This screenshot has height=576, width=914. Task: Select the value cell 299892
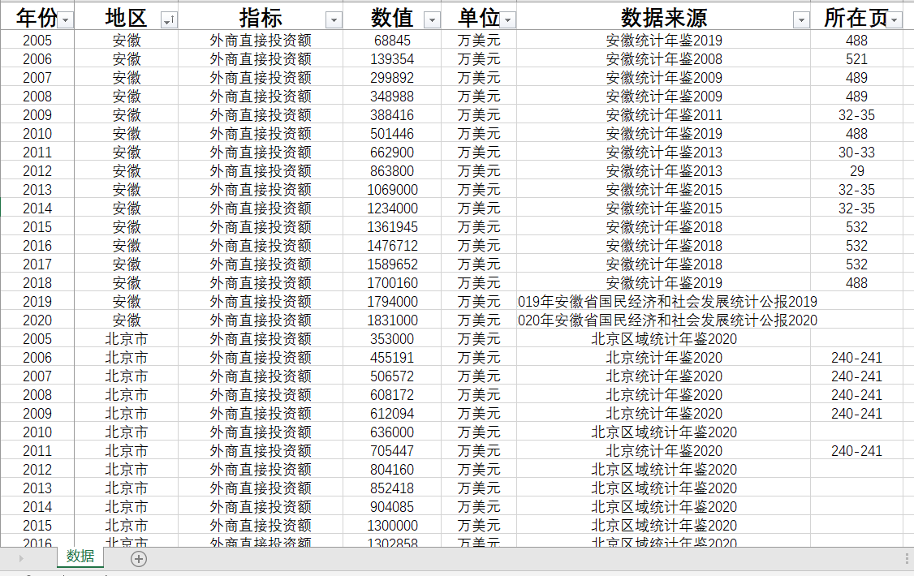[x=392, y=77]
